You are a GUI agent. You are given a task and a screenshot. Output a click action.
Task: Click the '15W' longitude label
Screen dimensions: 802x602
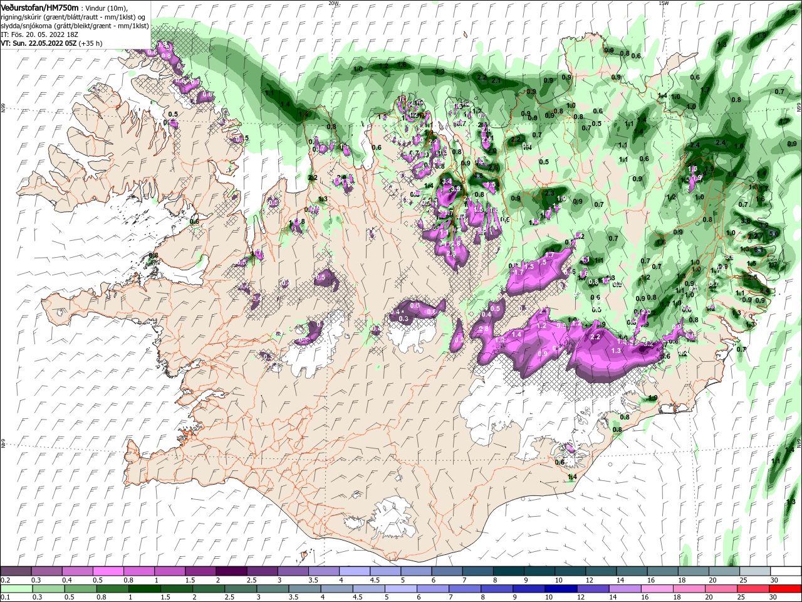click(663, 3)
